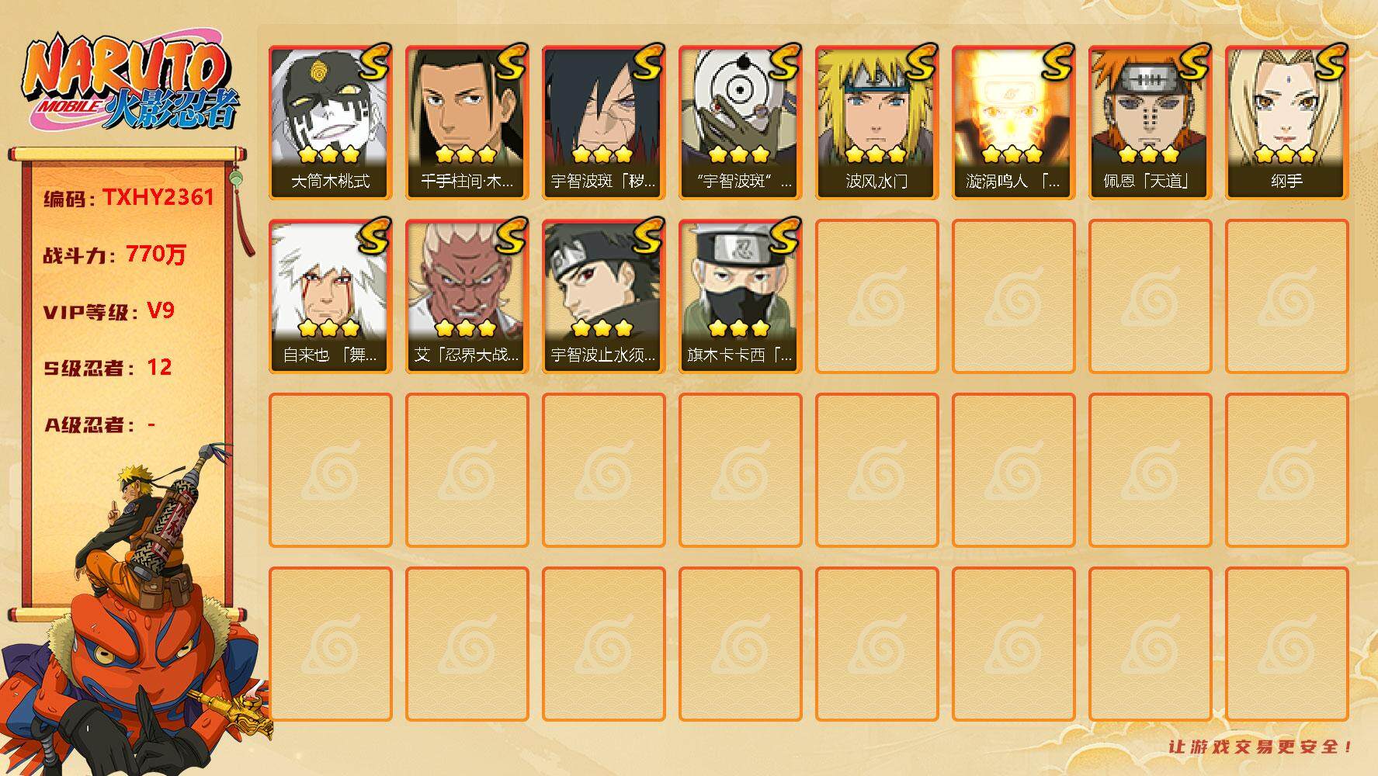Select the 千手柱间 ninja card
This screenshot has height=776, width=1378.
coord(467,123)
